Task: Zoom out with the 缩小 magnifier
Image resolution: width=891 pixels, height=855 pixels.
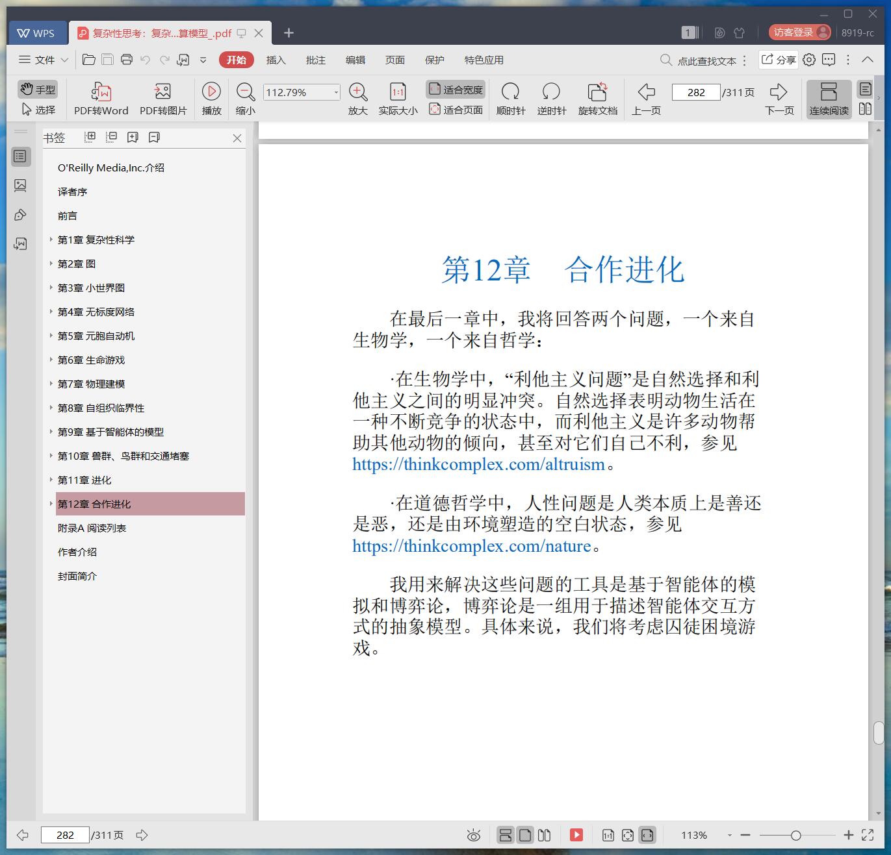Action: (245, 99)
